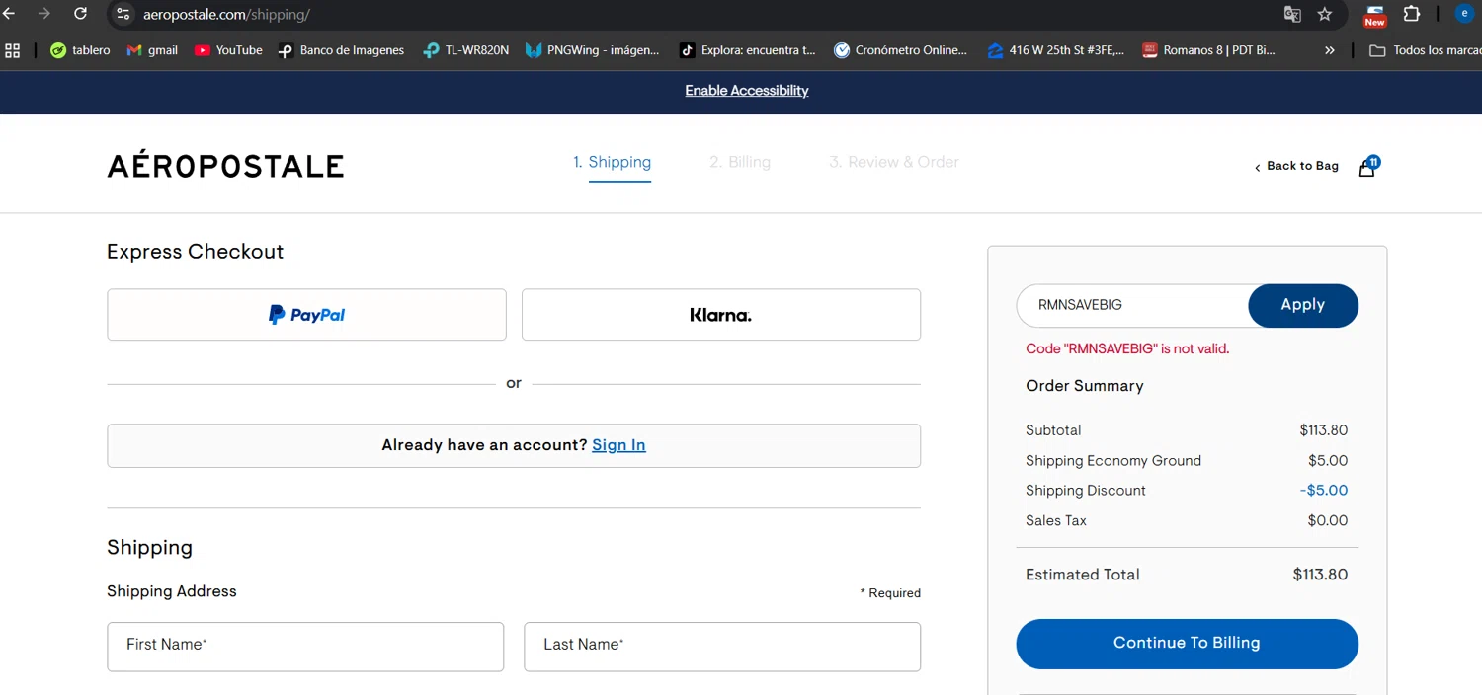Open the YouTube bookmark
Viewport: 1482px width, 695px height.
228,50
